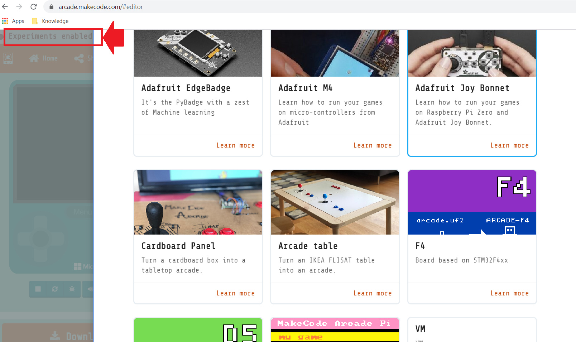
Task: Click Learn more under Adafruit M4
Action: point(373,145)
